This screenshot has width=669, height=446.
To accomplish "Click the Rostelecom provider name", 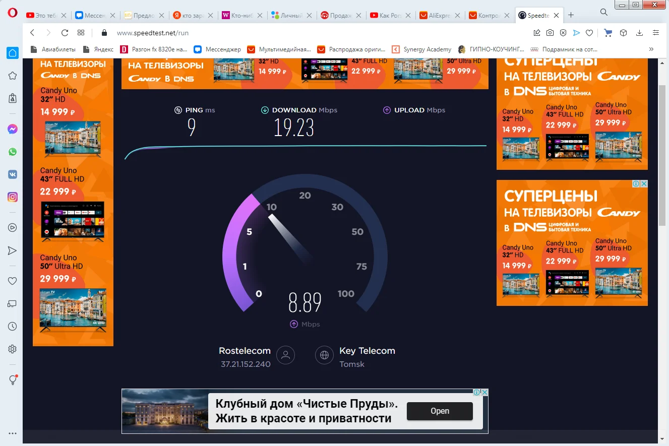I will [245, 351].
